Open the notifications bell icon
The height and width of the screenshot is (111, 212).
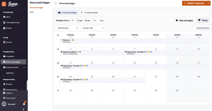click(24, 104)
